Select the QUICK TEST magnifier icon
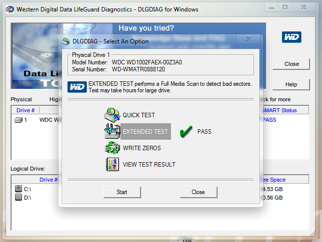The width and height of the screenshot is (322, 242). tap(112, 115)
